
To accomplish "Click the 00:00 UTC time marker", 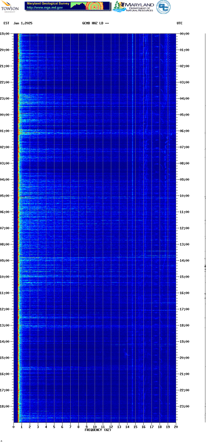I will pos(185,34).
